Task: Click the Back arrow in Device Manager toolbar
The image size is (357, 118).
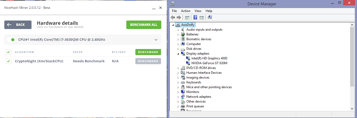Action: point(173,17)
